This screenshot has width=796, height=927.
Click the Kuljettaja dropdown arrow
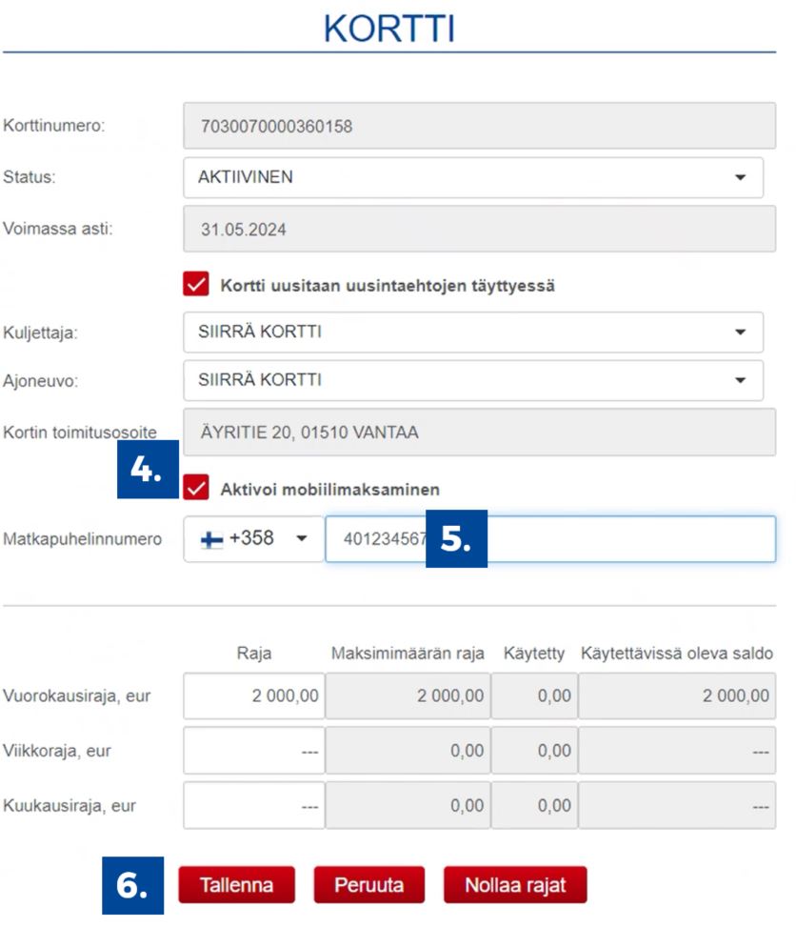[x=740, y=333]
